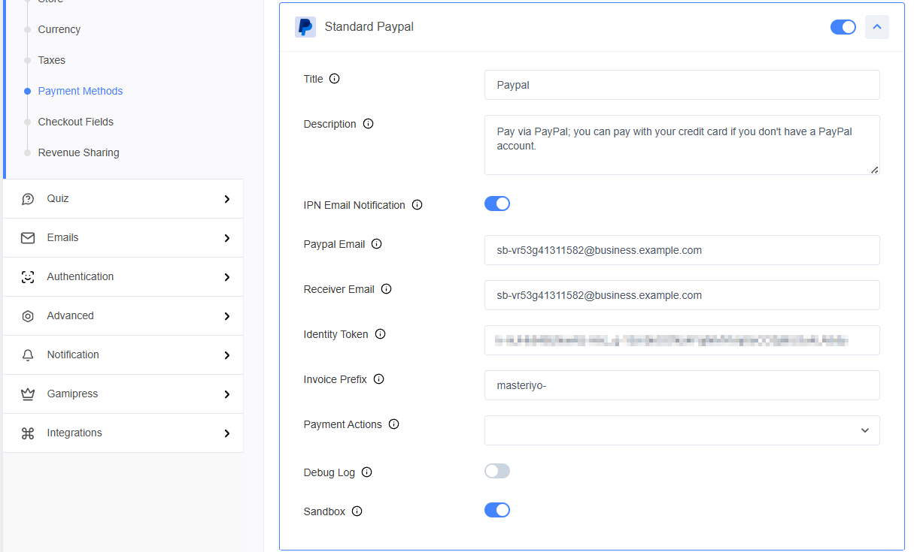The height and width of the screenshot is (552, 914).
Task: Expand the Quiz section chevron
Action: pyautogui.click(x=226, y=199)
